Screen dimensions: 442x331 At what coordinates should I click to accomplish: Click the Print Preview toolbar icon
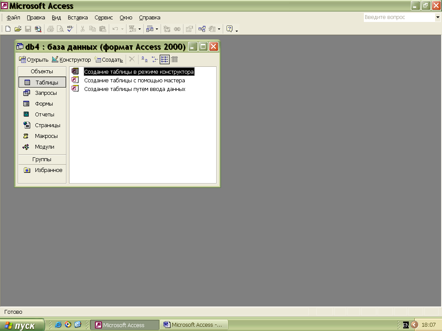pos(60,29)
